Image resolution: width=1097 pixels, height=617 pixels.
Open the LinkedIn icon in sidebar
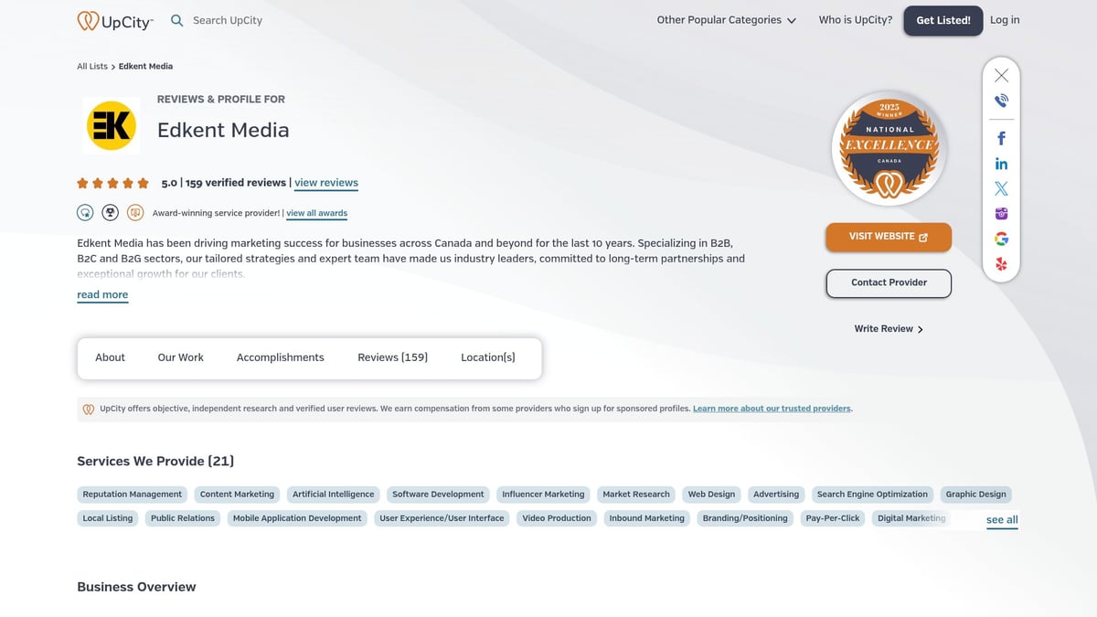(x=1001, y=164)
